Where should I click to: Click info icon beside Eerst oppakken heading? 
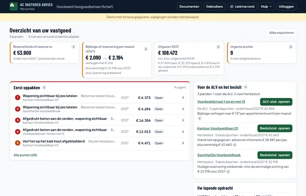tap(44, 87)
